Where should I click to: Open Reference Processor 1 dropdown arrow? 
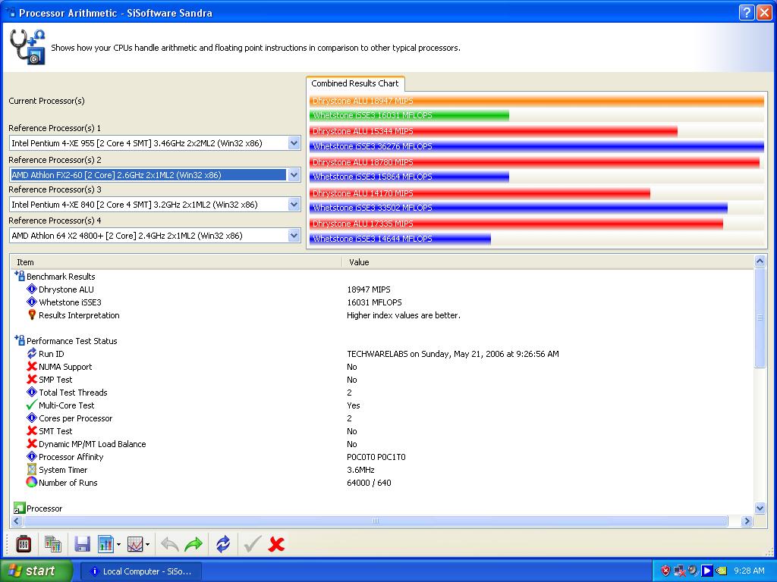[294, 143]
